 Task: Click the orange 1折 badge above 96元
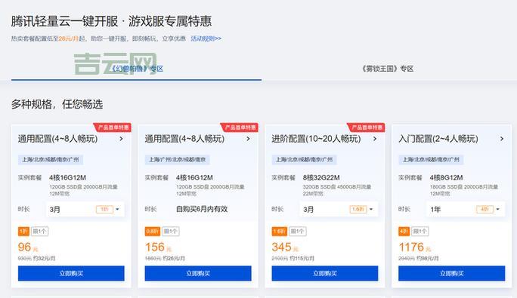(23, 231)
